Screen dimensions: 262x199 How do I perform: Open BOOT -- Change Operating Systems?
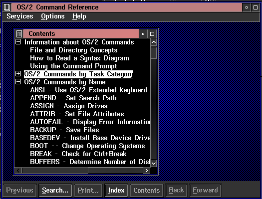87,146
